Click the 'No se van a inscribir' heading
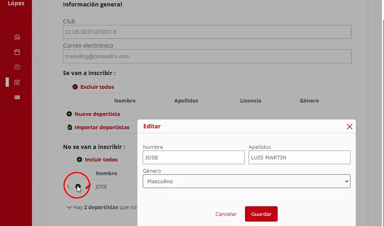The width and height of the screenshot is (384, 226). click(94, 147)
